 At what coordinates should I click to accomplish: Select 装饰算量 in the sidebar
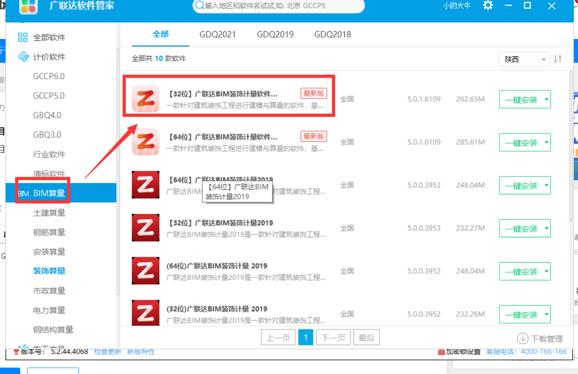[49, 271]
